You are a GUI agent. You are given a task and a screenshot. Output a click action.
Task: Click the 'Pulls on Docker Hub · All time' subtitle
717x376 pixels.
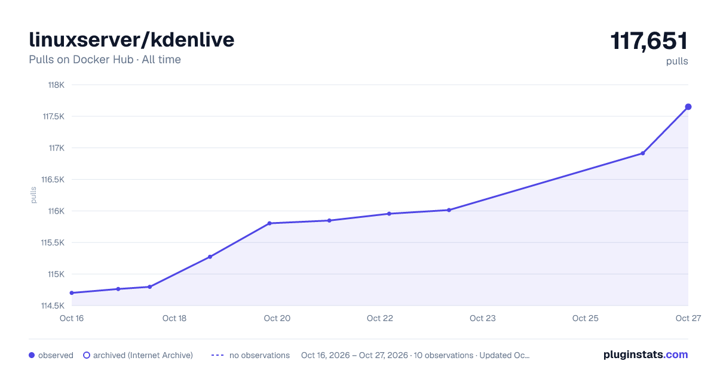105,60
